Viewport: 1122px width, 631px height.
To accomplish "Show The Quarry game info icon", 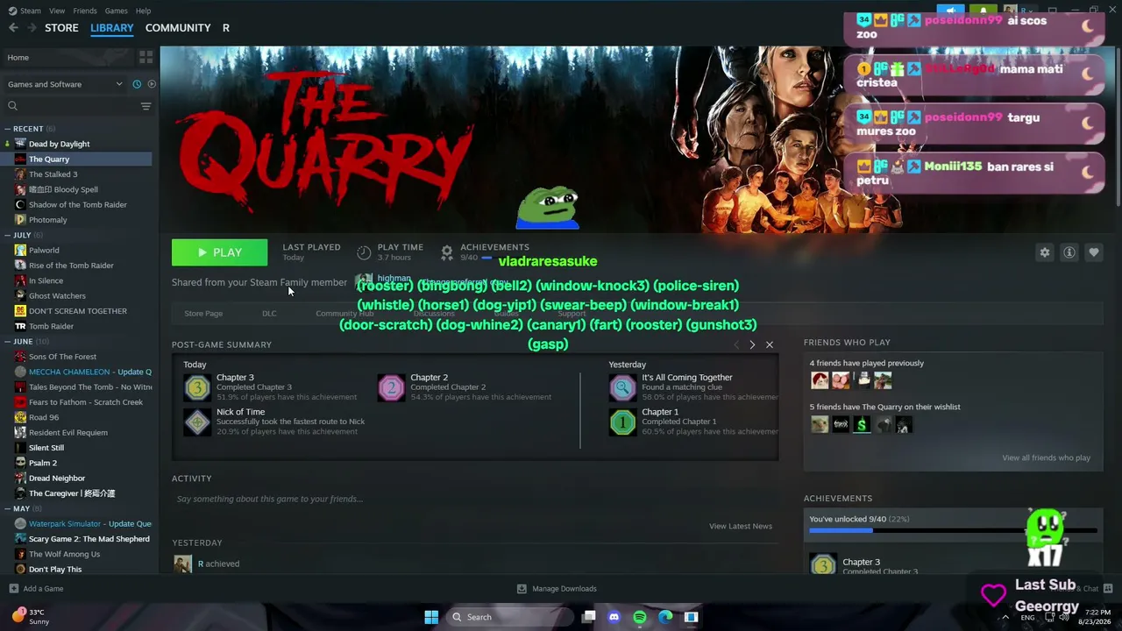I will pos(1069,252).
